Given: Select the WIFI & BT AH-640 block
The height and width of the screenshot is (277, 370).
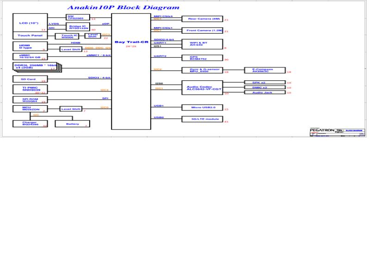Looking at the screenshot, I should pyautogui.click(x=202, y=44).
